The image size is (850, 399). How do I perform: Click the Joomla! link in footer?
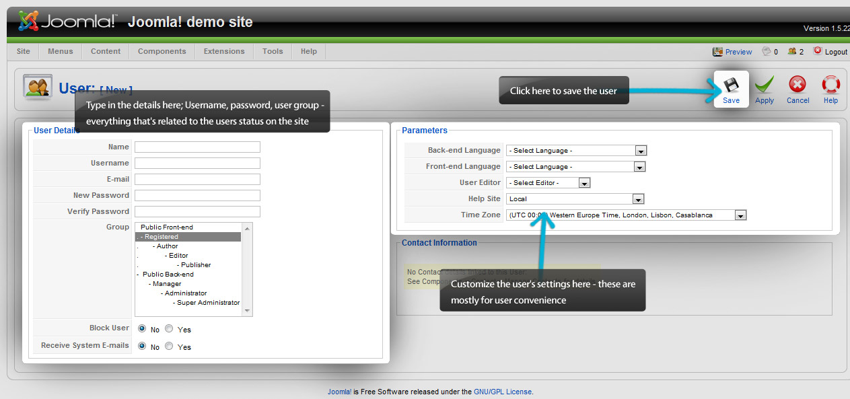(x=340, y=392)
